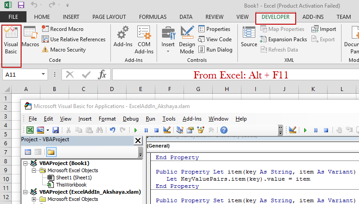Open the XML Source pane
The height and width of the screenshot is (204, 359).
(249, 37)
